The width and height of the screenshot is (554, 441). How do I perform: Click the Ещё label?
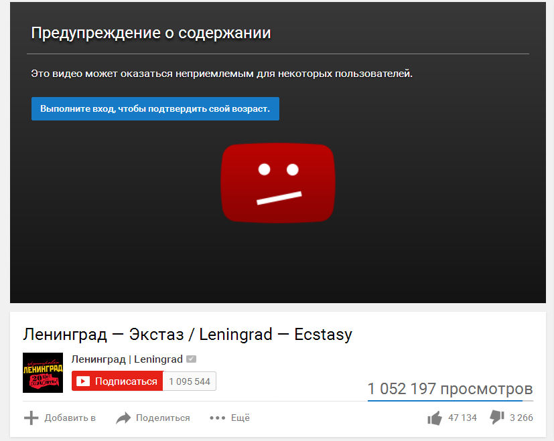pyautogui.click(x=240, y=418)
